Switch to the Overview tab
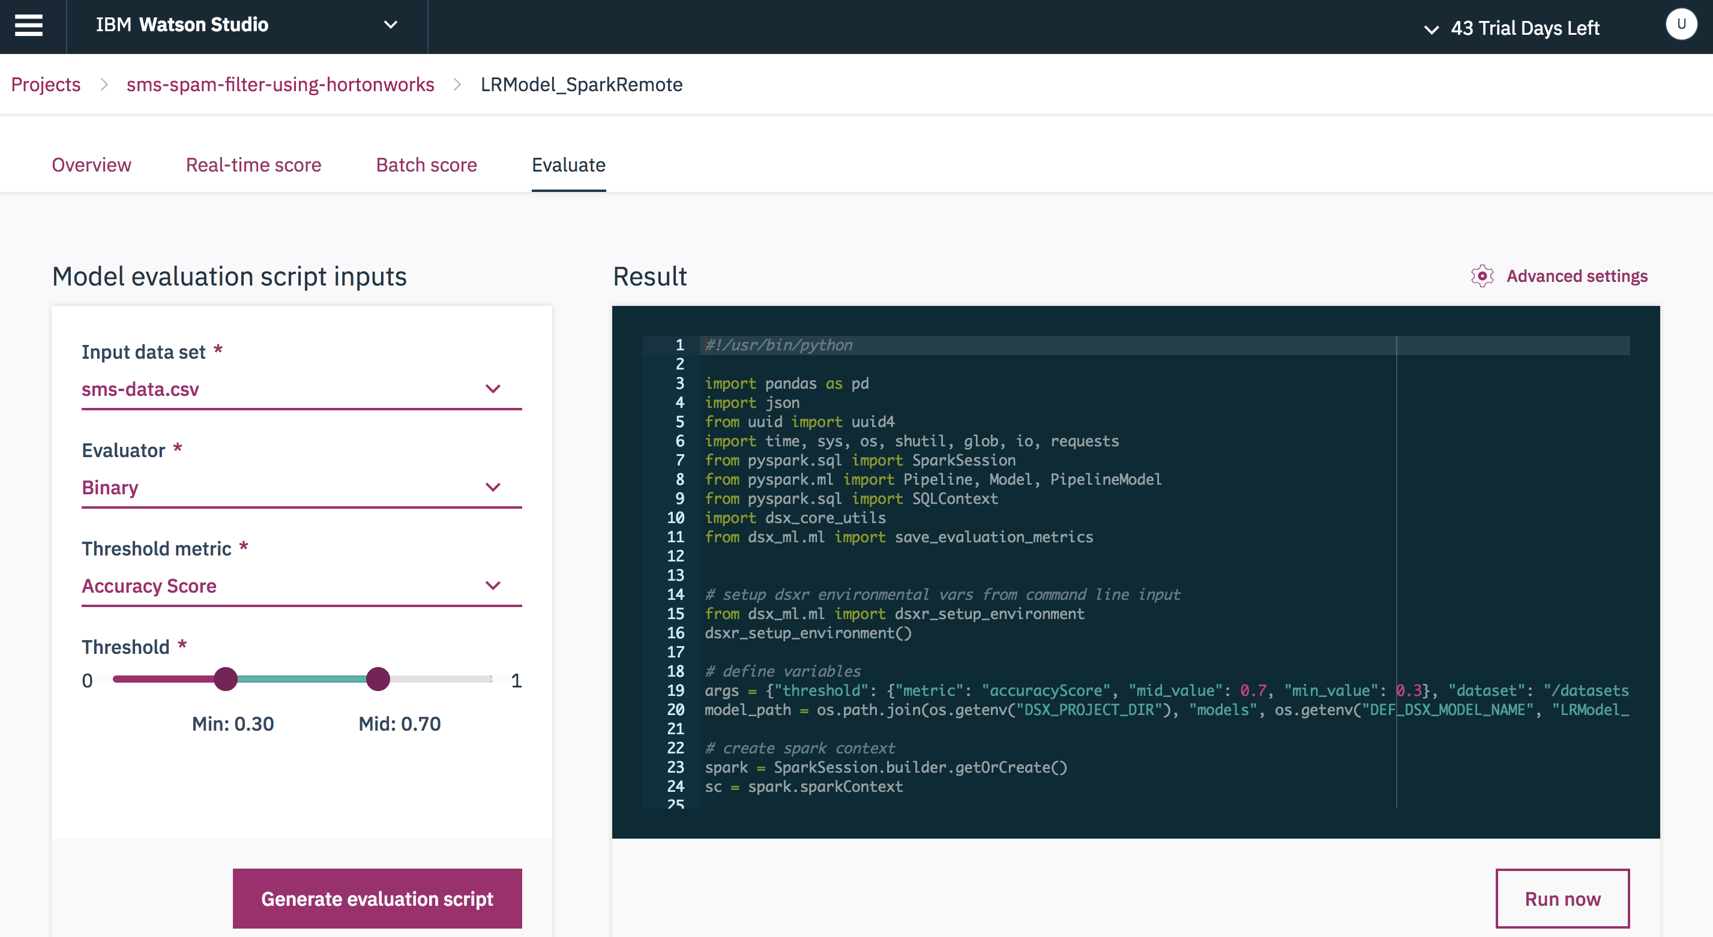 (92, 165)
